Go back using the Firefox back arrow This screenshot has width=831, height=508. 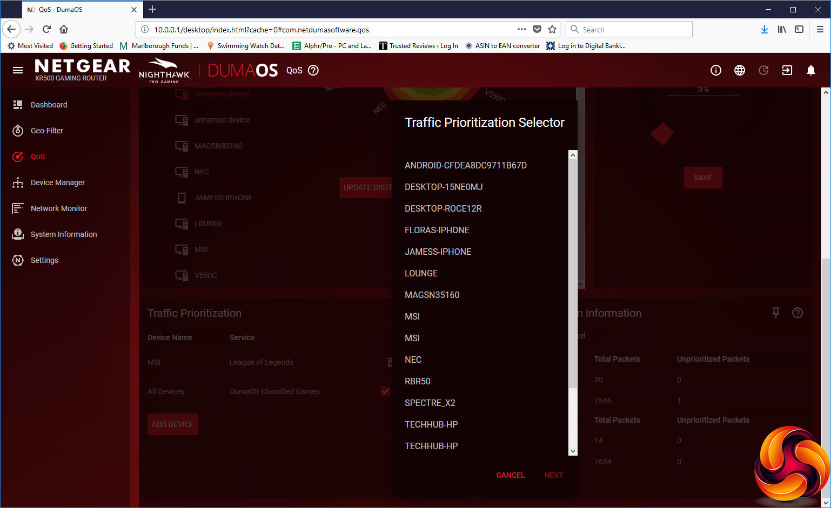pyautogui.click(x=11, y=29)
